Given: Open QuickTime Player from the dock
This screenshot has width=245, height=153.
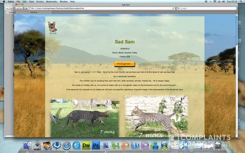Looking at the screenshot, I should pos(76,145).
